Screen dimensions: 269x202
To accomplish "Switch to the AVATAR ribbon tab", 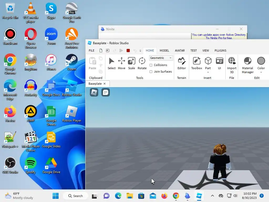I will click(x=180, y=50).
